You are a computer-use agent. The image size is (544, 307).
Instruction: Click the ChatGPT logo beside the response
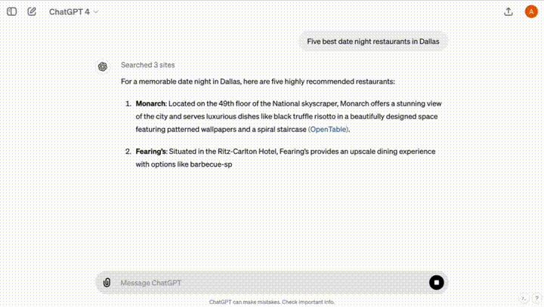point(103,66)
